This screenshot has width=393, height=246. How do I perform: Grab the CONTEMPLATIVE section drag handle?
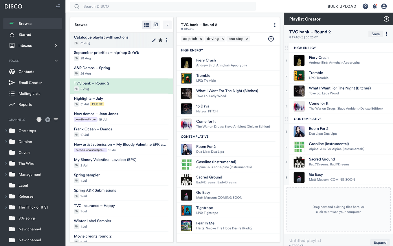click(287, 119)
